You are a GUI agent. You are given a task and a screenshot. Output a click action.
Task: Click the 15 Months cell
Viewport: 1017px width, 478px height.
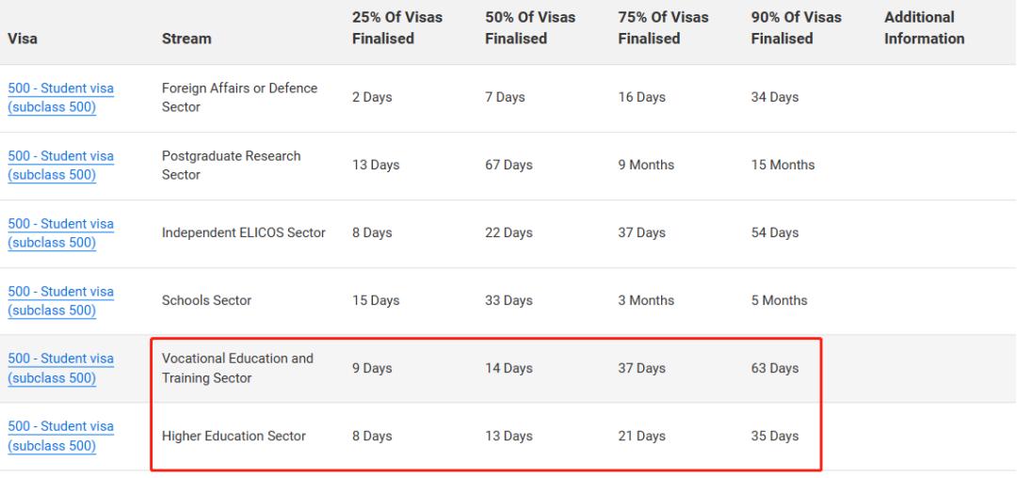(x=783, y=166)
